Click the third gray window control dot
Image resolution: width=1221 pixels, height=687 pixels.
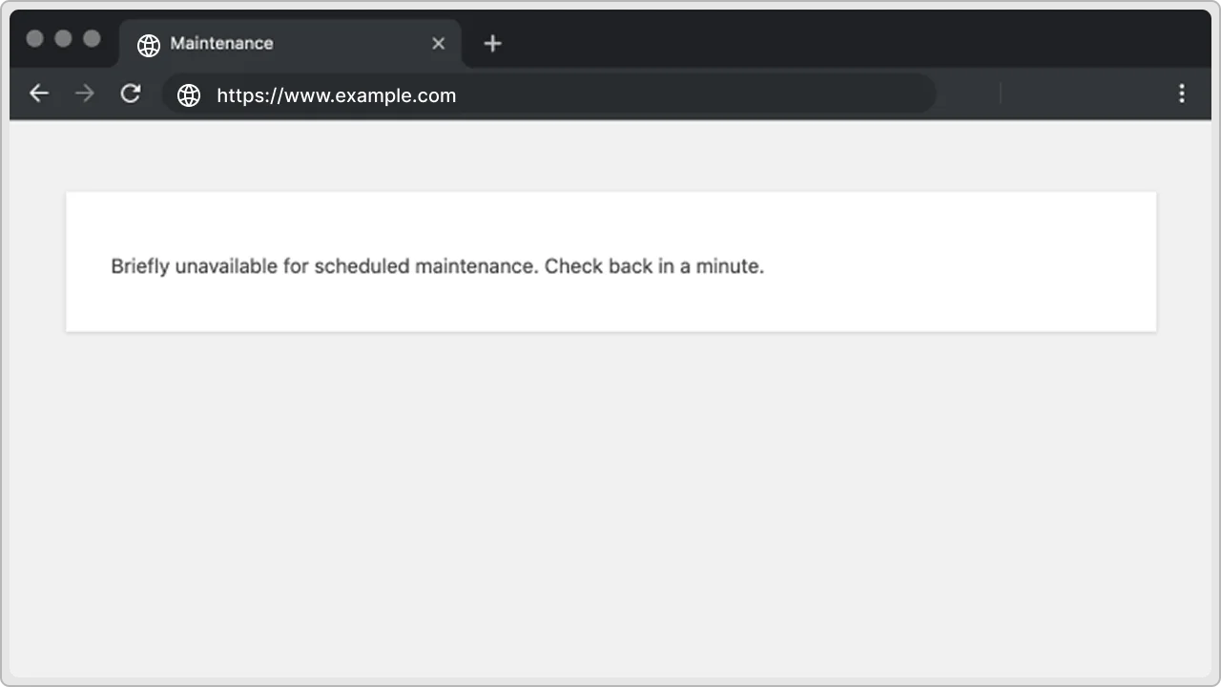[x=93, y=38]
